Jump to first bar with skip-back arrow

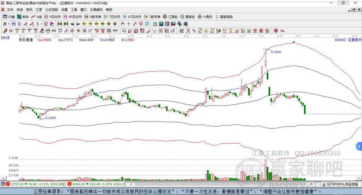60,24
